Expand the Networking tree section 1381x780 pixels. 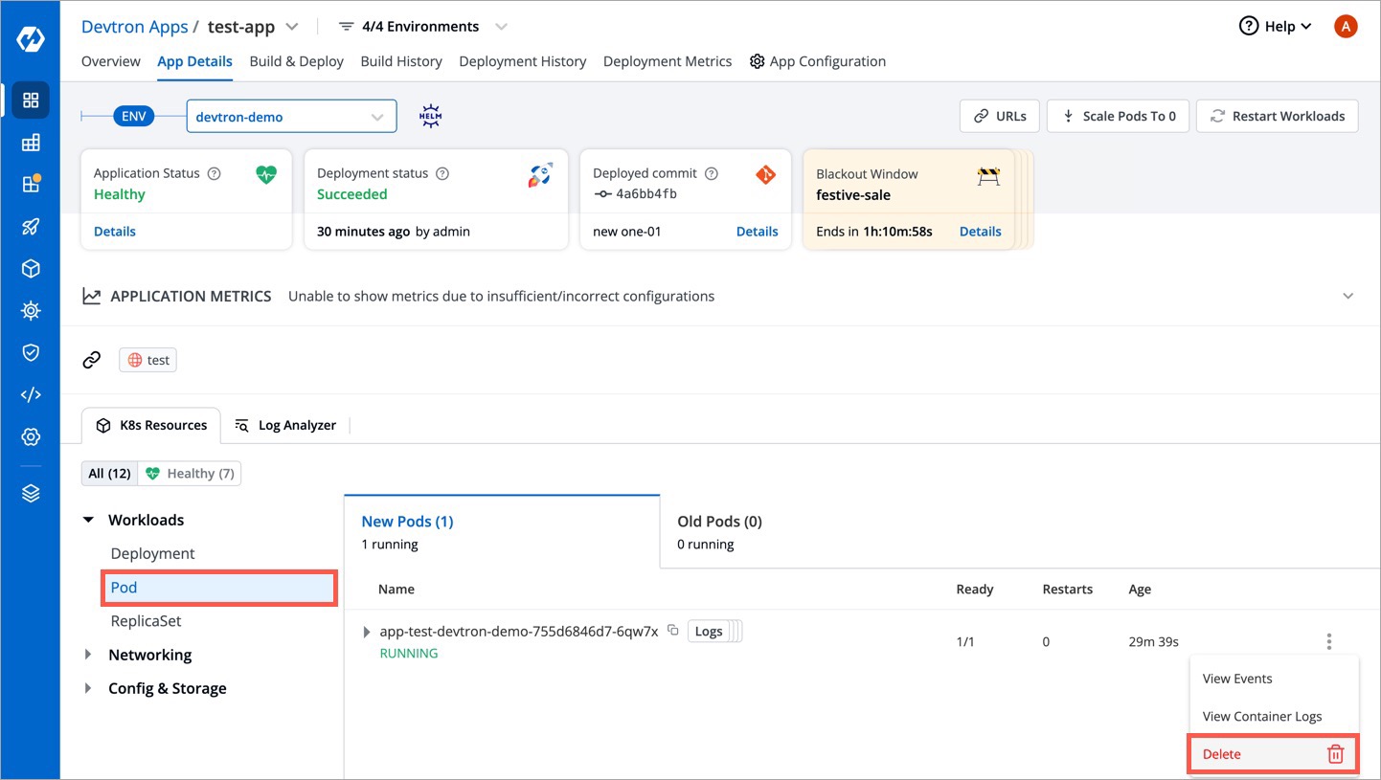pos(89,655)
